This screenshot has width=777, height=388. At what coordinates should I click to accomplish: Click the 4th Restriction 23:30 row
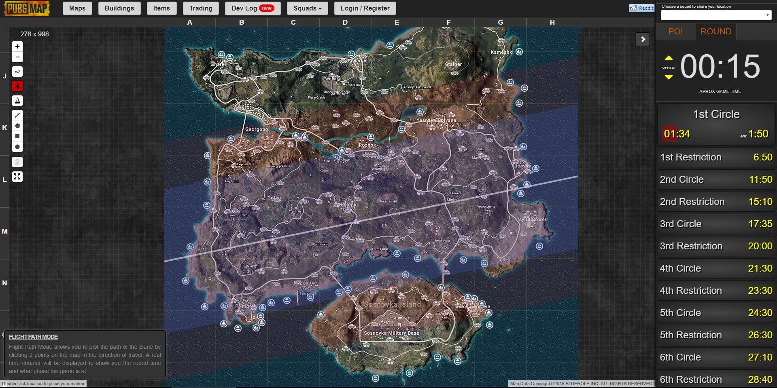tap(716, 291)
